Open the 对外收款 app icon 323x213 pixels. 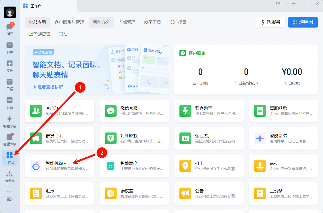coord(111,139)
